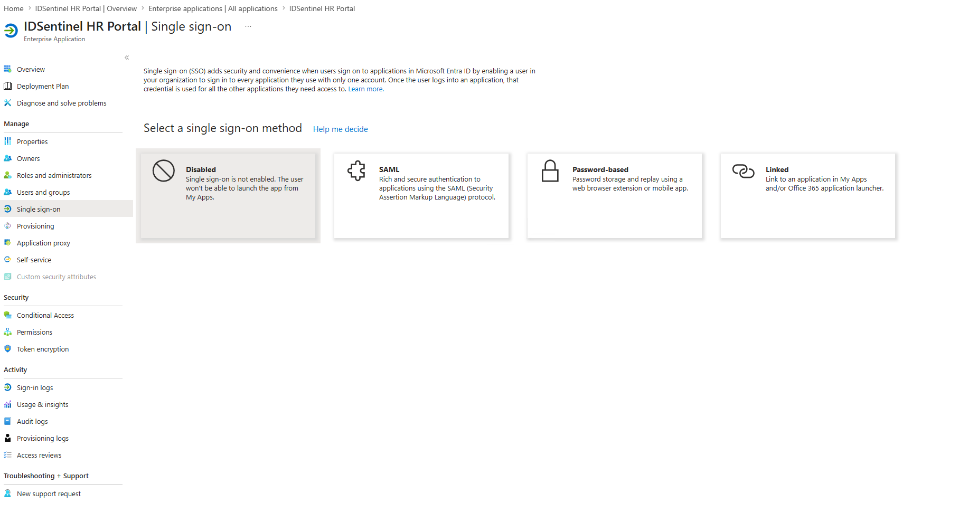Screen dimensions: 978x531
Task: Click the Activity section heading
Action: (15, 370)
